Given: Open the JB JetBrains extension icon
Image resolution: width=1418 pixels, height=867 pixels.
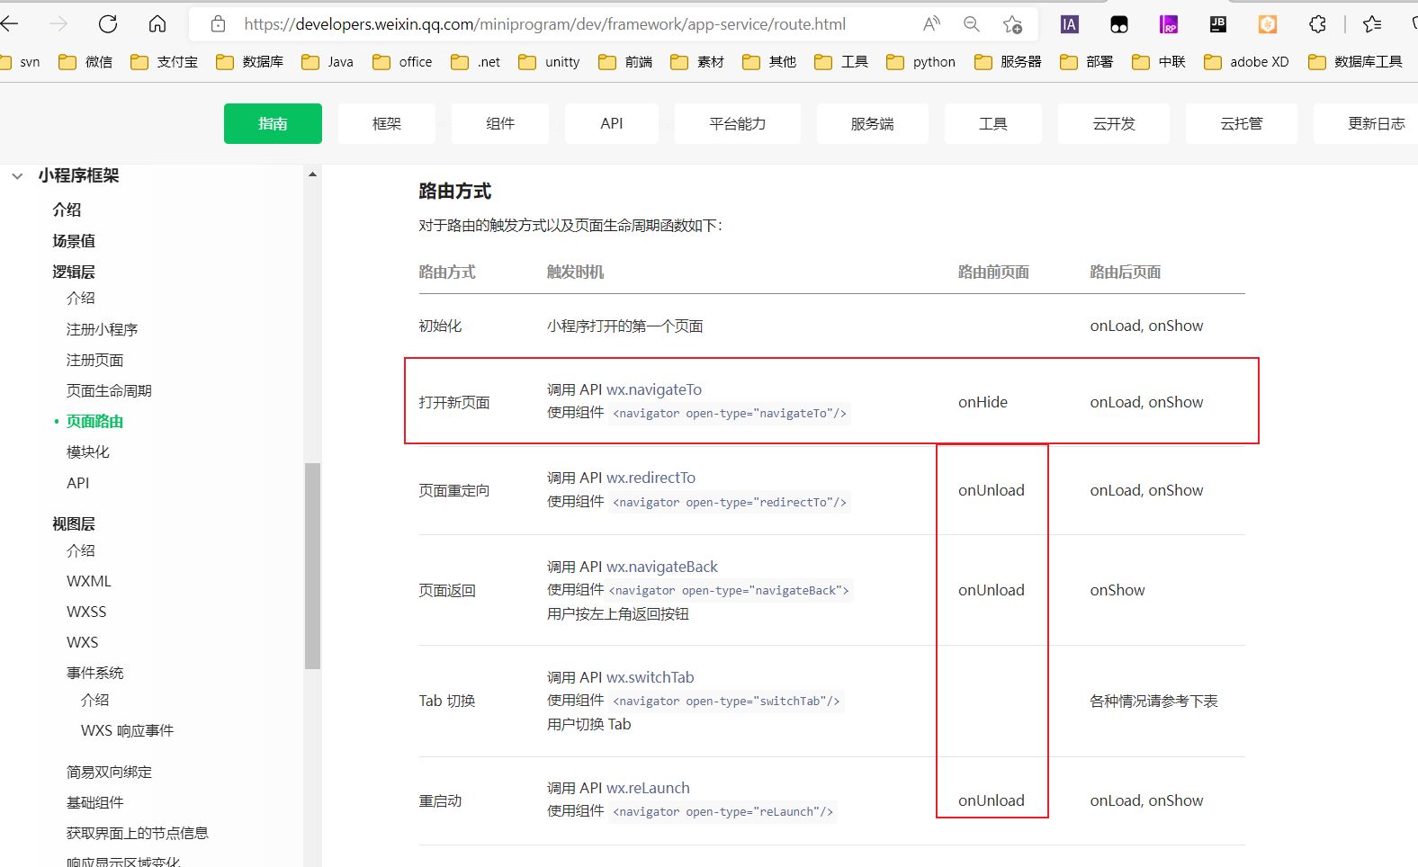Looking at the screenshot, I should coord(1218,24).
